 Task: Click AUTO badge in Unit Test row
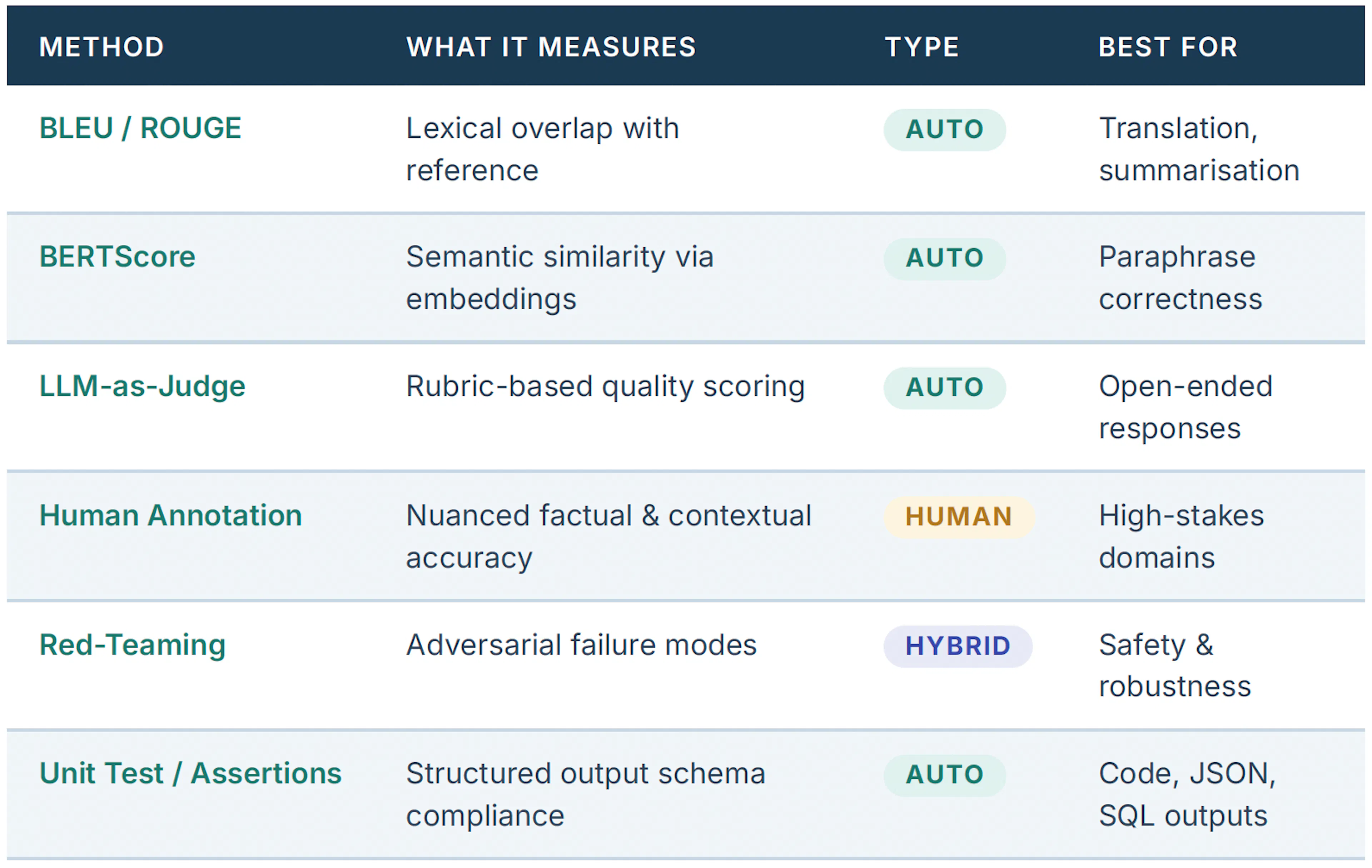945,775
